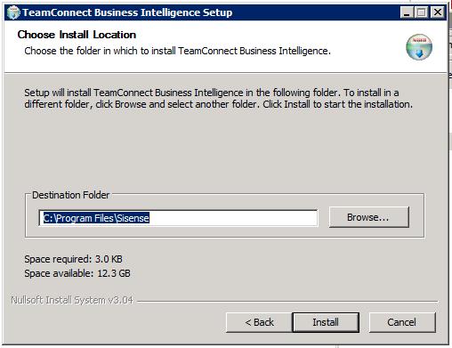Viewport: 452px width, 348px height.
Task: Maximize the setup window
Action: click(x=421, y=12)
